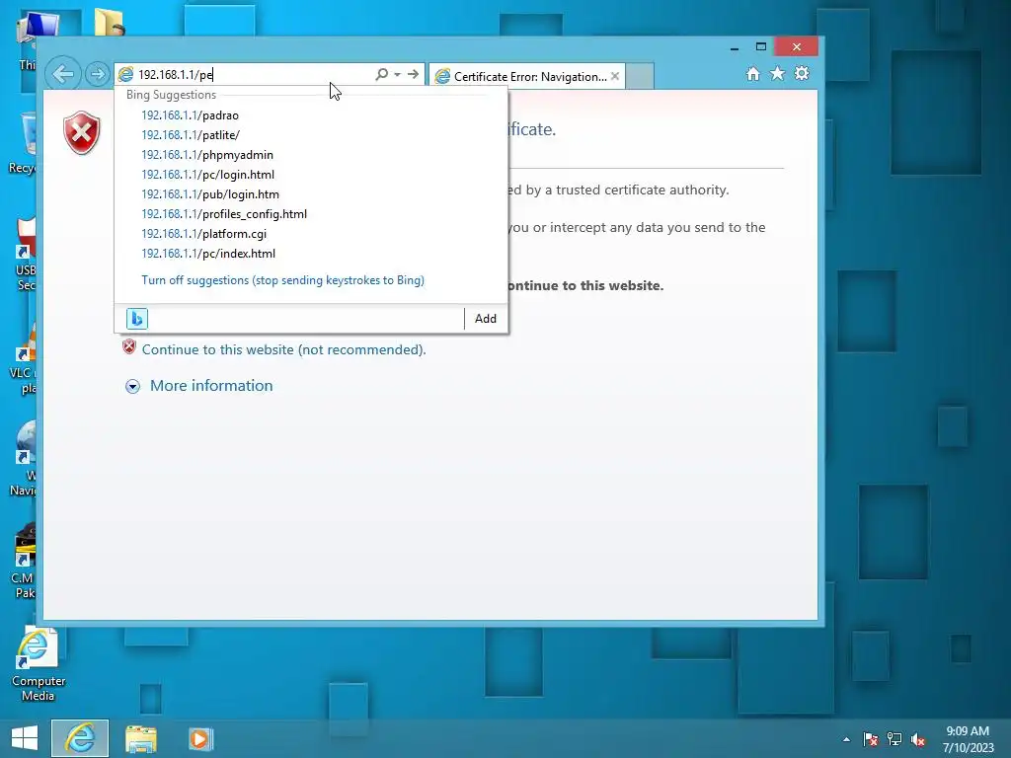Open File Explorer from the taskbar
Image resolution: width=1011 pixels, height=758 pixels.
pos(140,738)
